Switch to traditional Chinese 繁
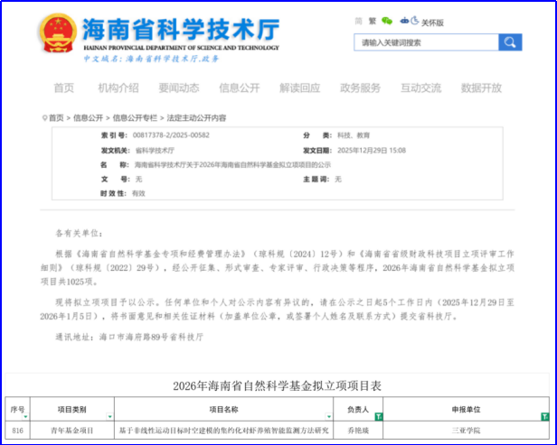Image resolution: width=557 pixels, height=445 pixels. [371, 21]
